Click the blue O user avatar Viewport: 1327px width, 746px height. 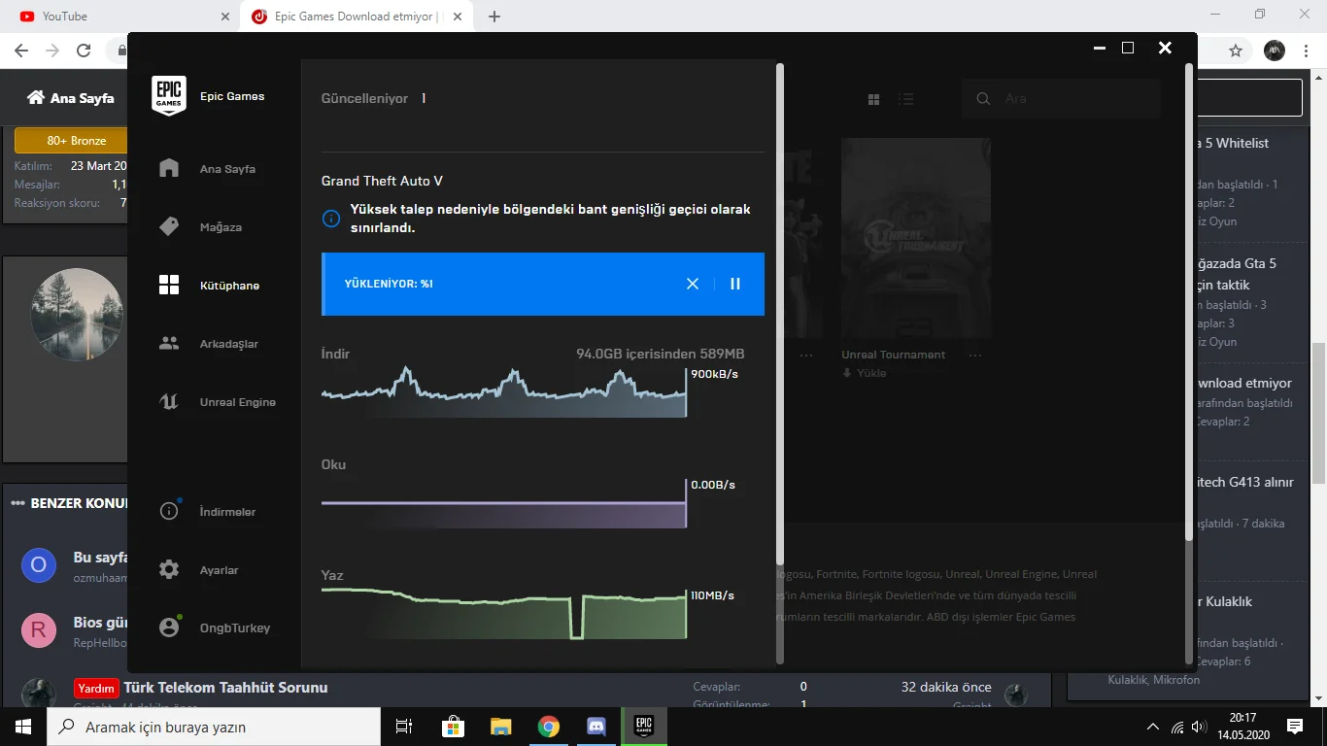39,564
